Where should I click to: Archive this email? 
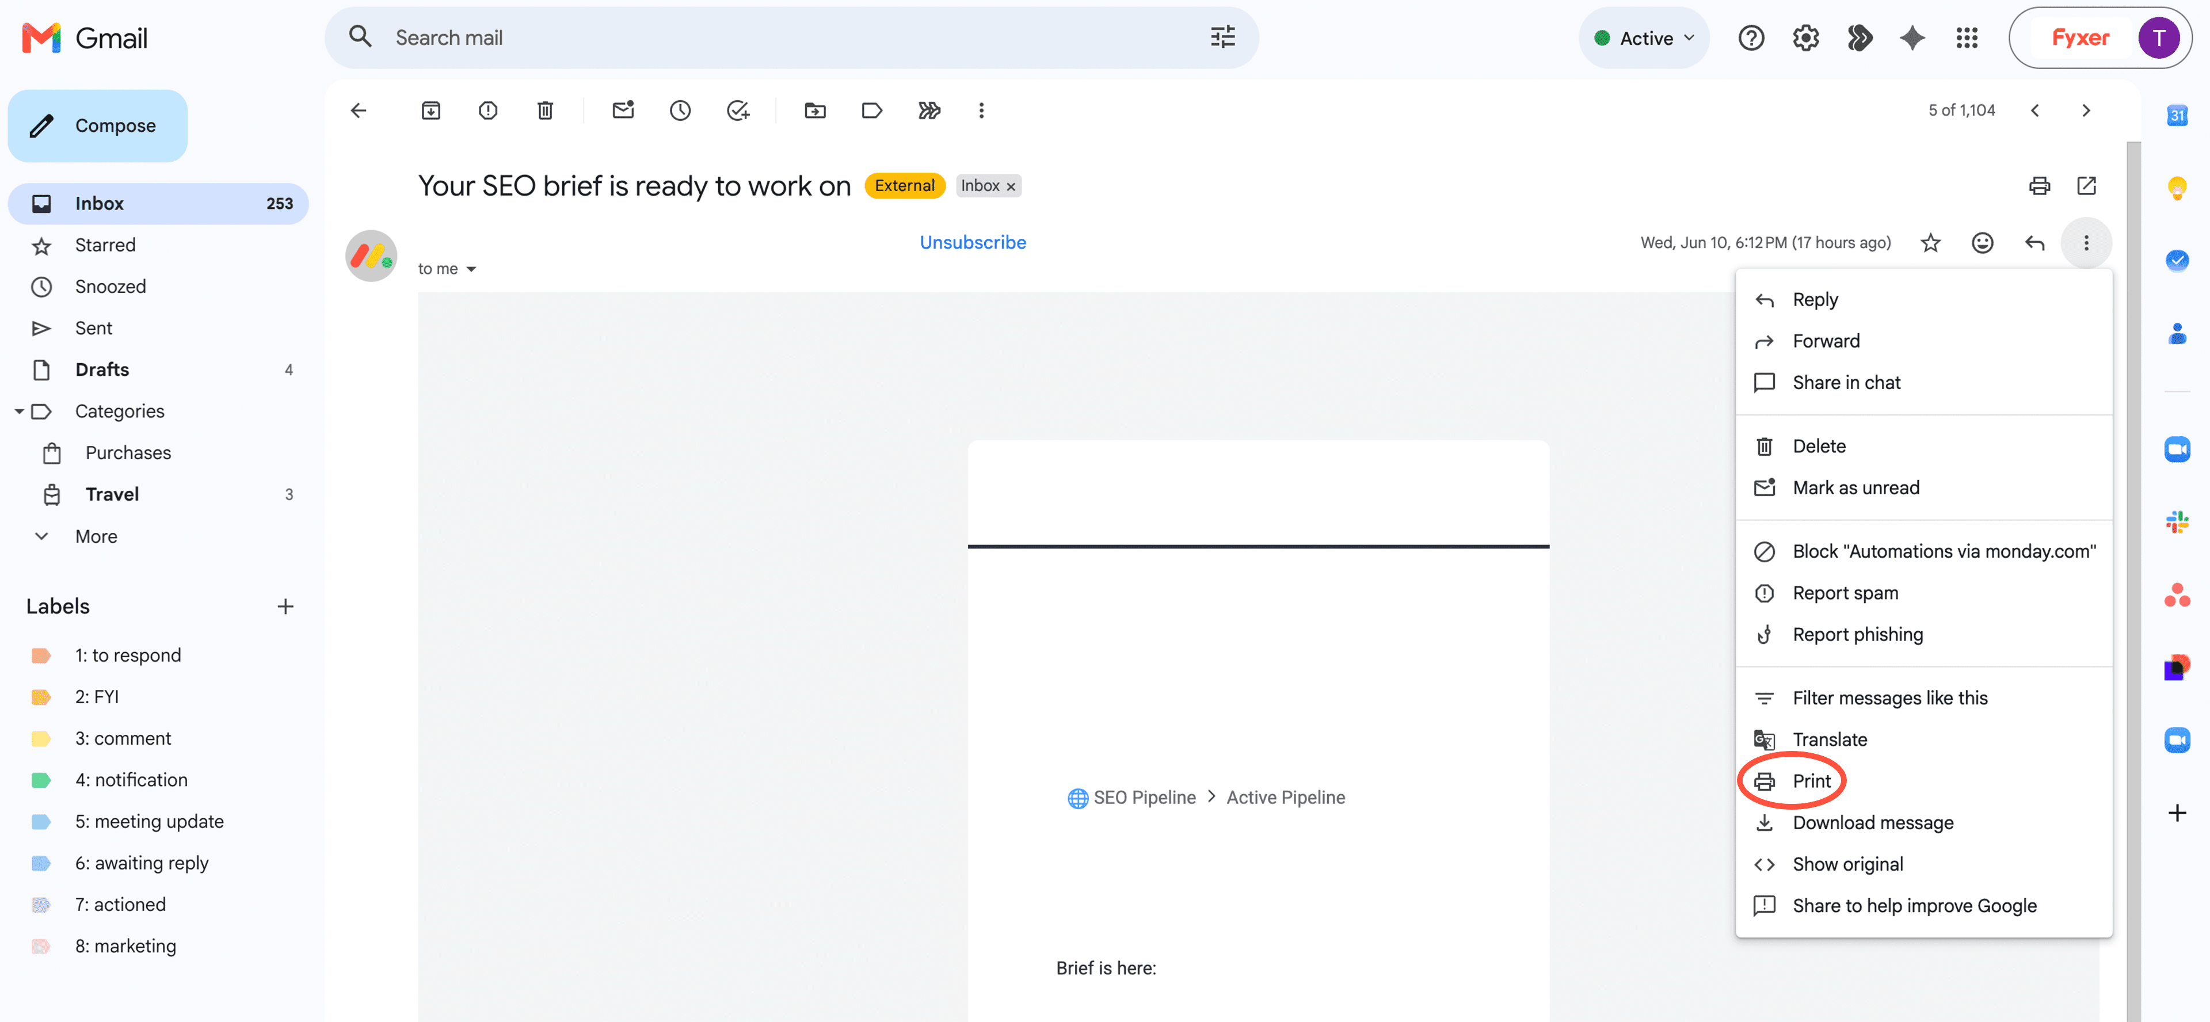(430, 110)
